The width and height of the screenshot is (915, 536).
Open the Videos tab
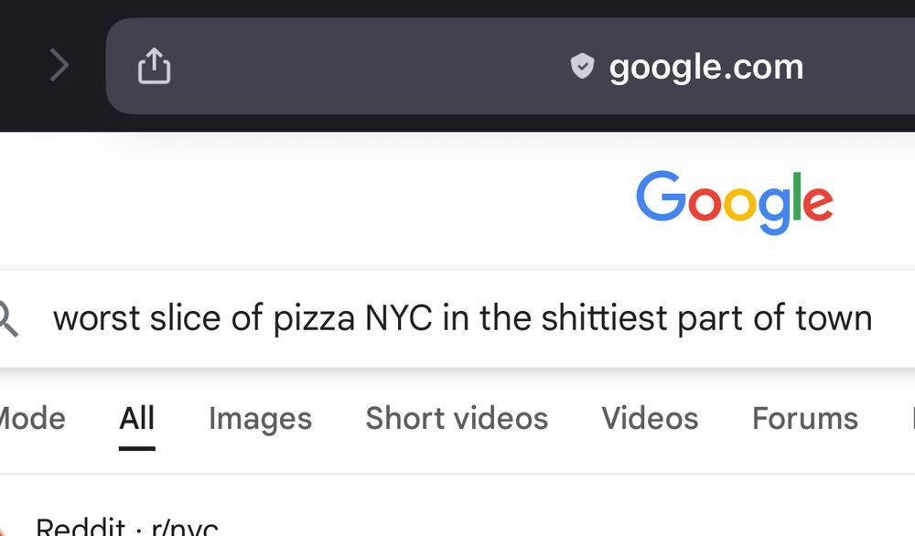click(x=650, y=418)
